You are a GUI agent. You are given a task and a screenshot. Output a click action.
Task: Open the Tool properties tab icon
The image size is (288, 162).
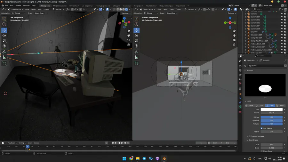(x=240, y=61)
